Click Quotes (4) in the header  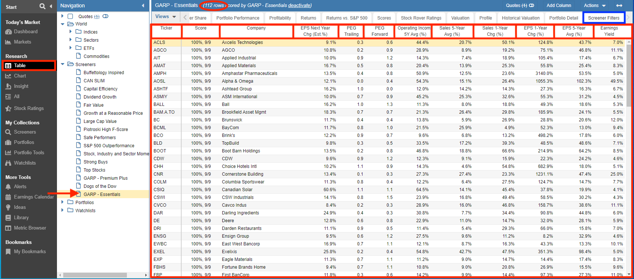(516, 6)
